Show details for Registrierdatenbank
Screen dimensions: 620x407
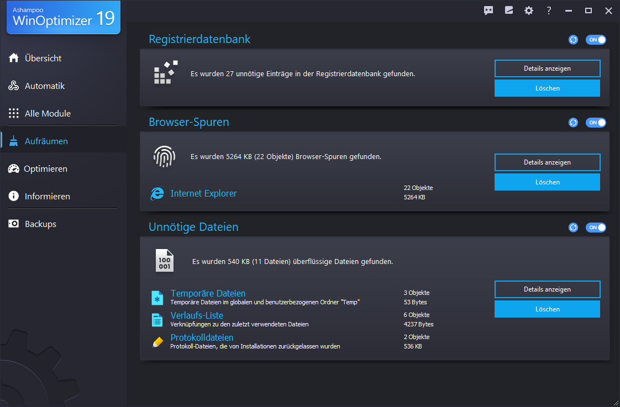(547, 68)
